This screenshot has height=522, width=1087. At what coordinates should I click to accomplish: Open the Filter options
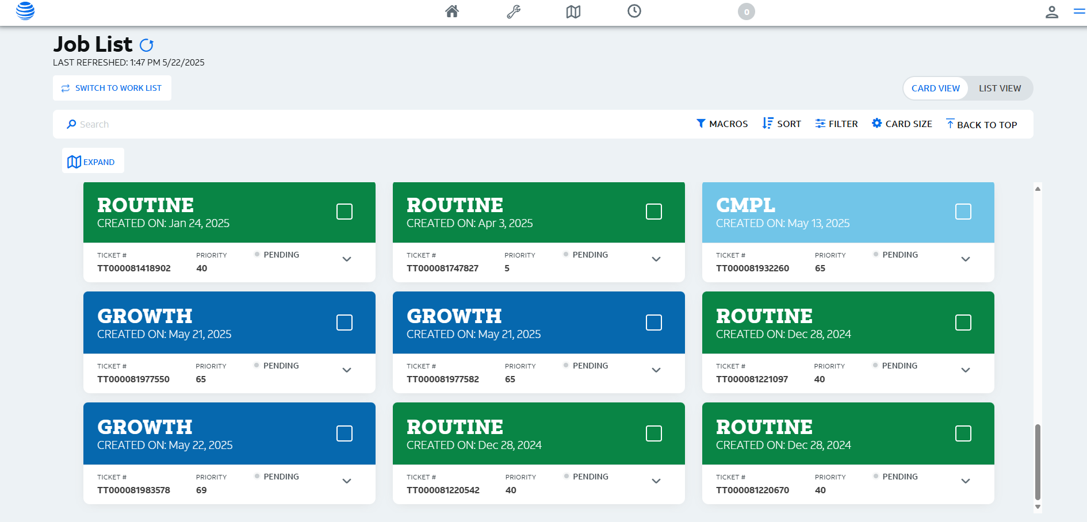(x=836, y=124)
